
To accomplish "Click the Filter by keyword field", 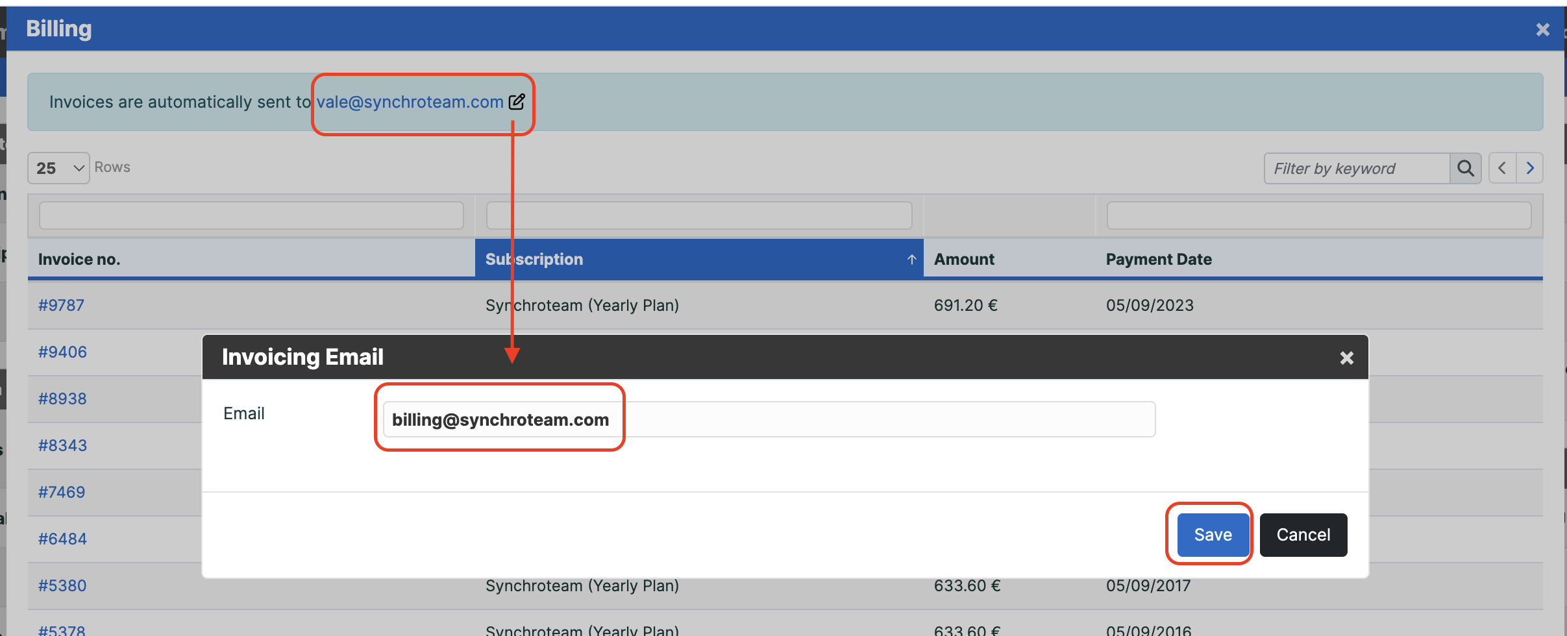I will click(1357, 169).
